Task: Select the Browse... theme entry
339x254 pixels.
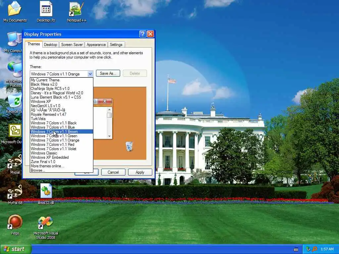Action: pyautogui.click(x=61, y=170)
